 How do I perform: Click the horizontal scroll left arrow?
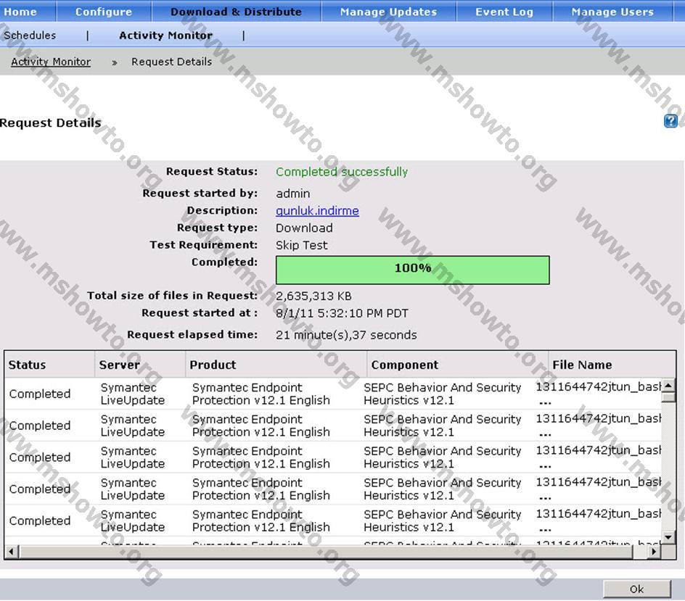tap(12, 552)
